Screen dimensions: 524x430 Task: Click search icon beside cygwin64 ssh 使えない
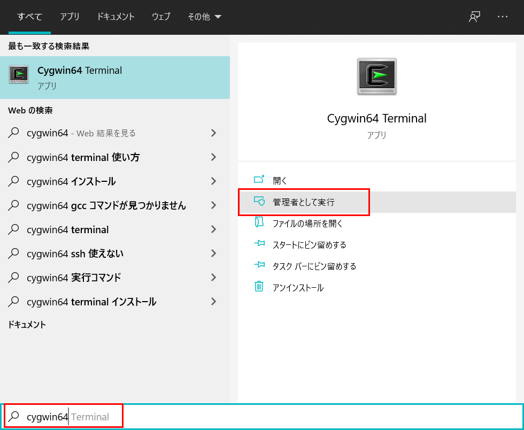point(13,253)
